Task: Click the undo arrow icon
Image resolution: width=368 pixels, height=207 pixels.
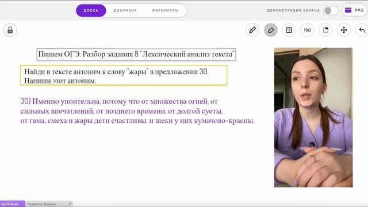Action: pyautogui.click(x=362, y=30)
